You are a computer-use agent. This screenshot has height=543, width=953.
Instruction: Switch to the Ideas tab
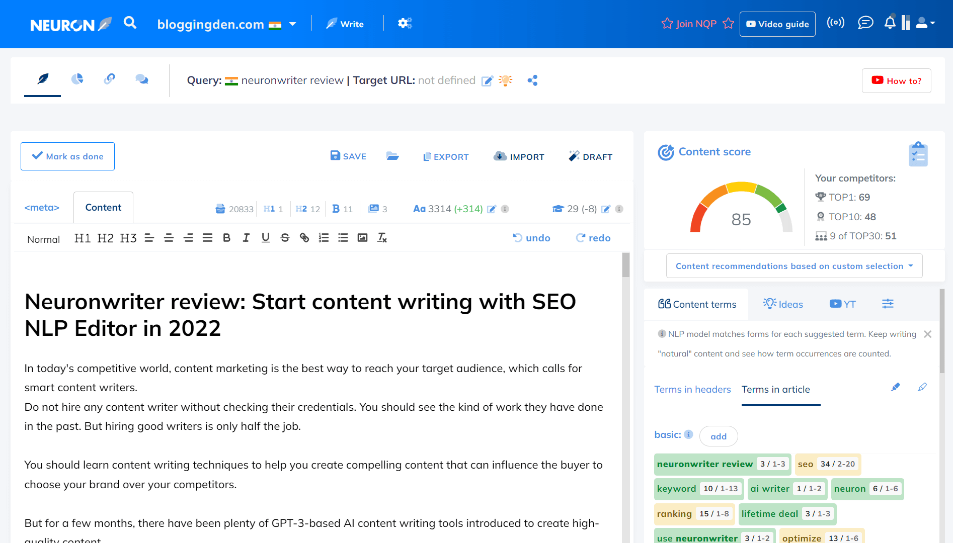click(x=783, y=304)
